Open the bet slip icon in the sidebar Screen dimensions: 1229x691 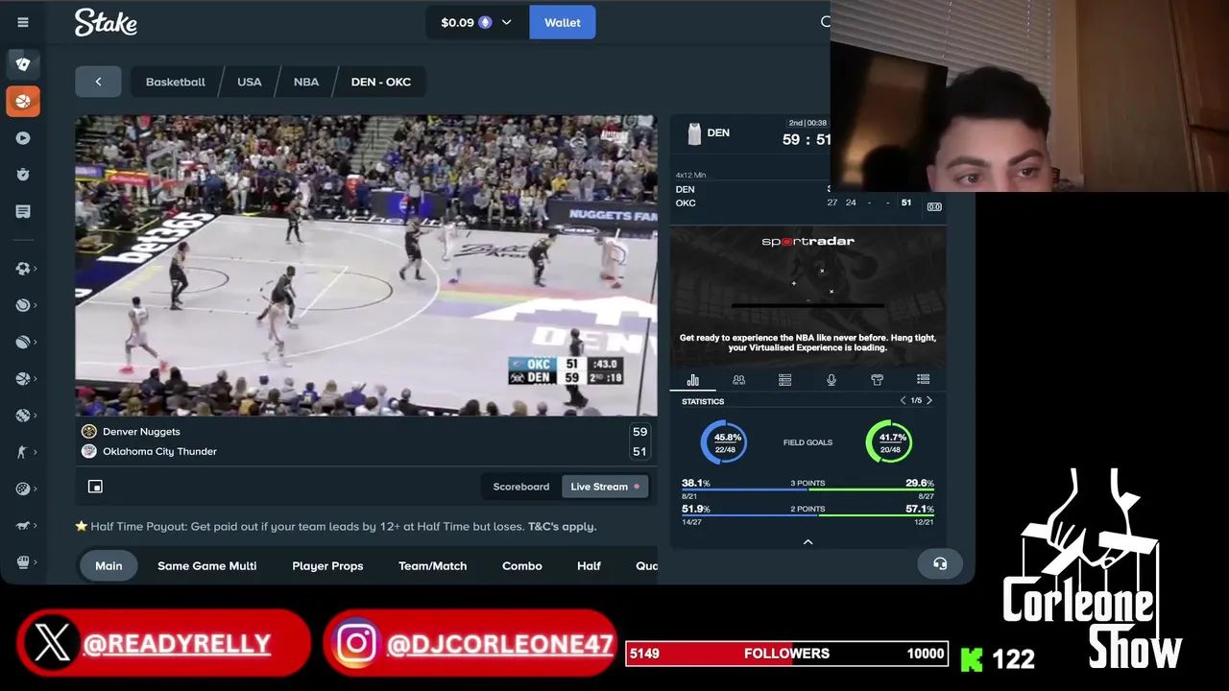pos(23,211)
